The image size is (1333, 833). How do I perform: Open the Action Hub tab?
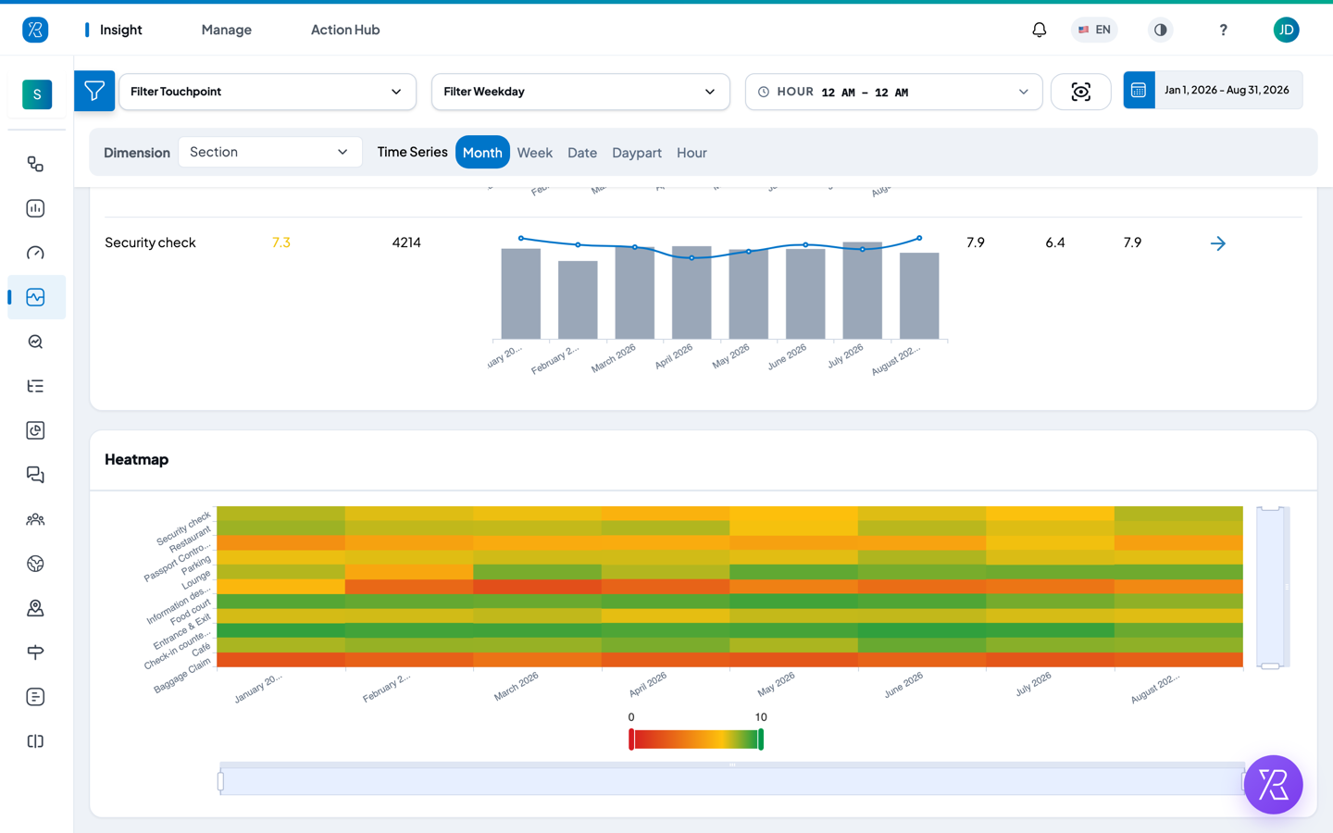click(345, 30)
